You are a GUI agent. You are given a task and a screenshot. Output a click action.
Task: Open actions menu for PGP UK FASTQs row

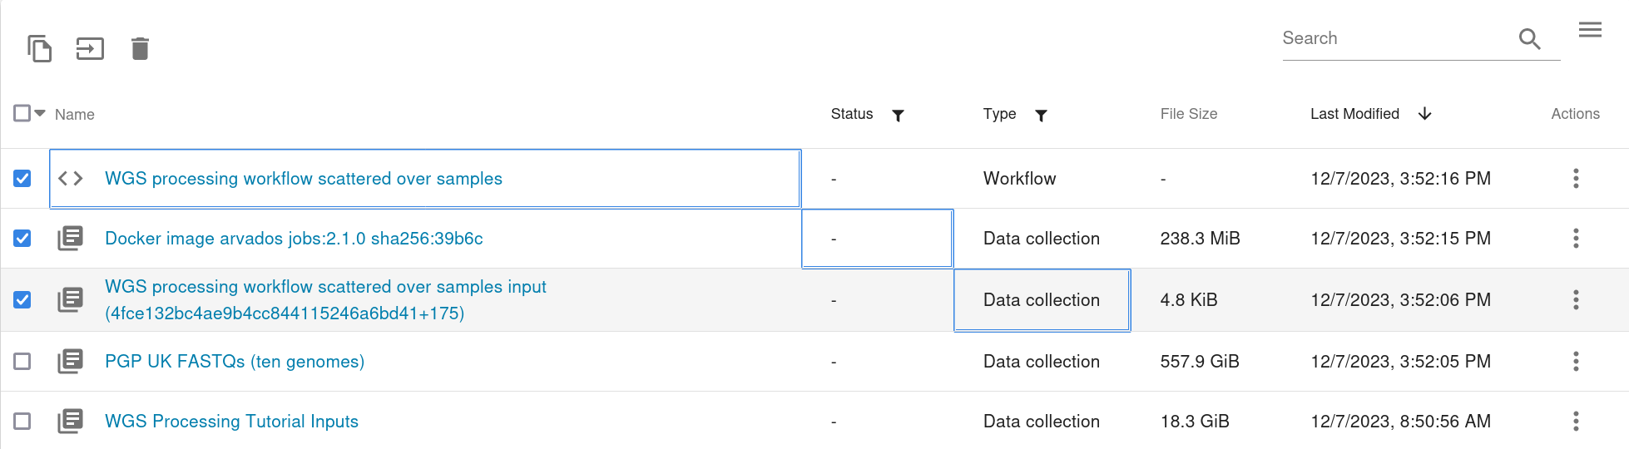pos(1576,361)
